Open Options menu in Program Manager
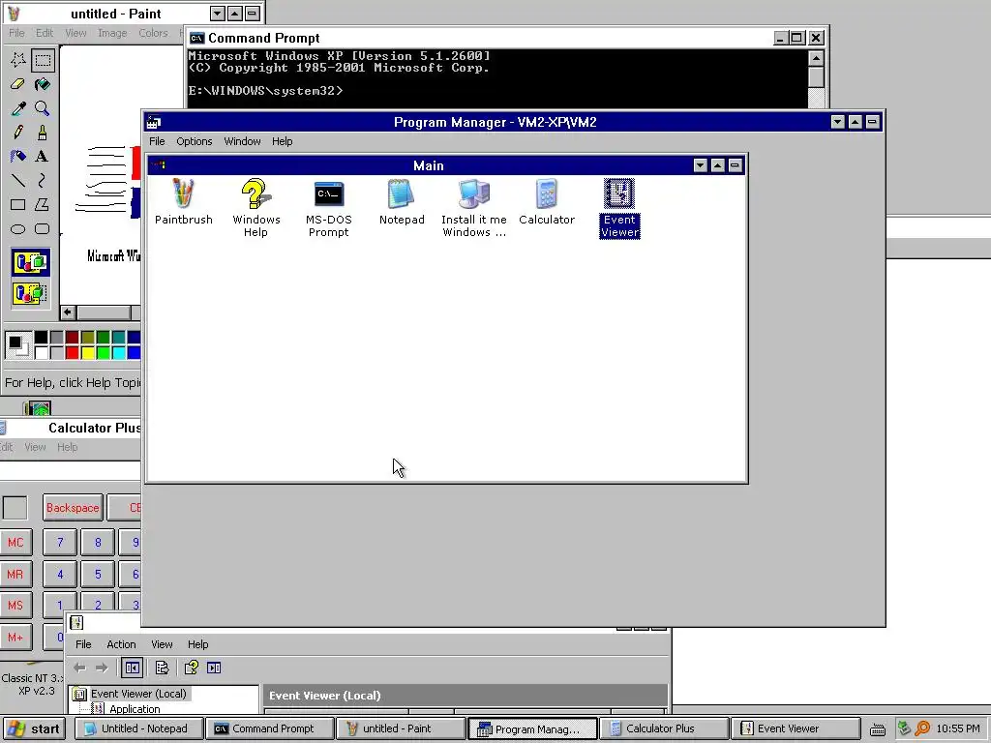 (194, 141)
